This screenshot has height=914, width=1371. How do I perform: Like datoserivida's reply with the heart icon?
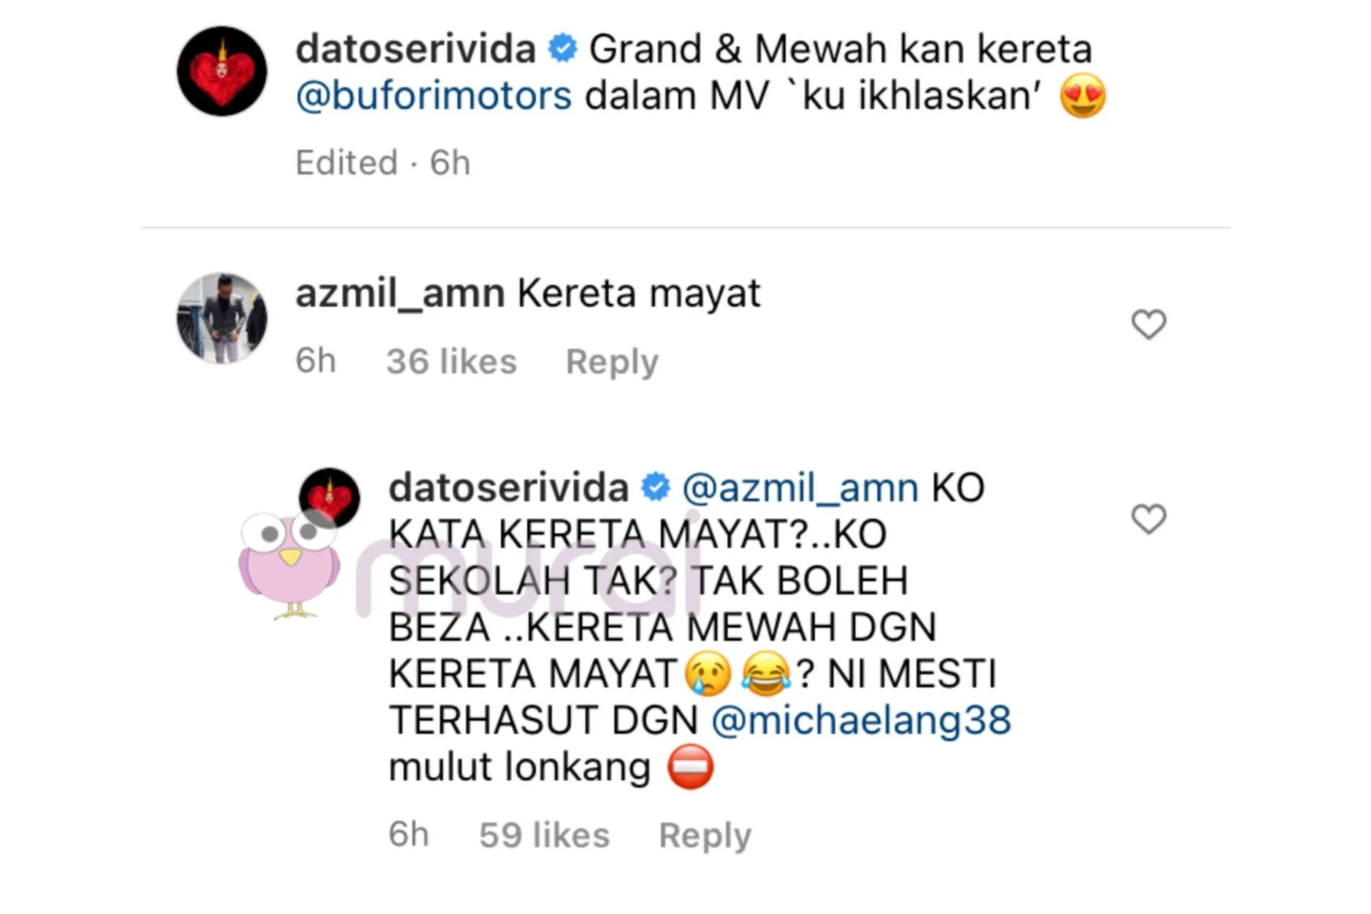click(1148, 518)
